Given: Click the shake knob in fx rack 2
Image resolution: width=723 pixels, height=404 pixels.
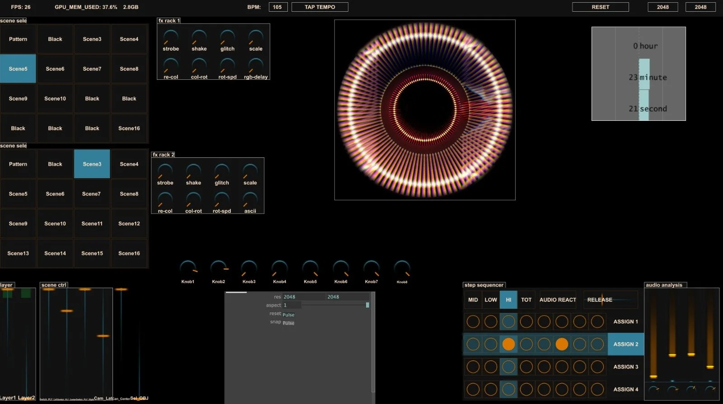Looking at the screenshot, I should click(x=193, y=172).
